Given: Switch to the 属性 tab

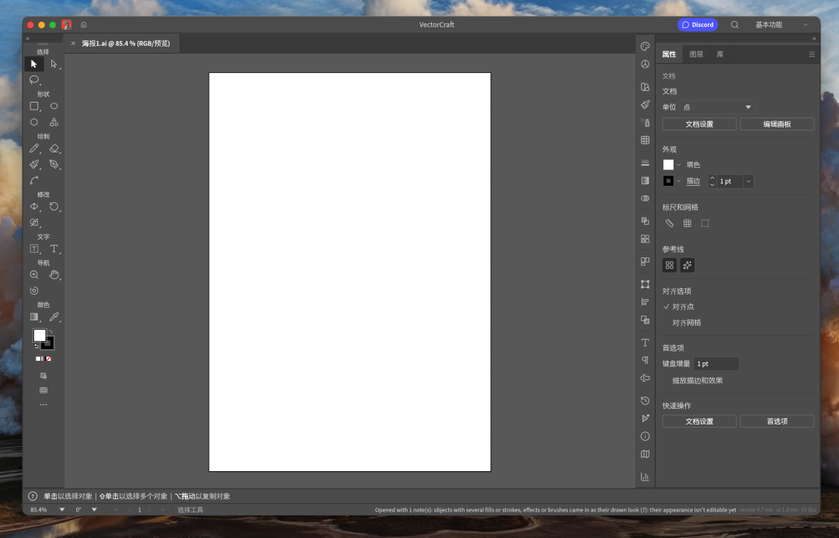Looking at the screenshot, I should click(669, 54).
